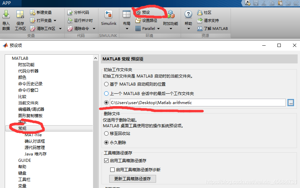
Task: Select 确认对话框 in preferences tree
Action: coord(35,141)
